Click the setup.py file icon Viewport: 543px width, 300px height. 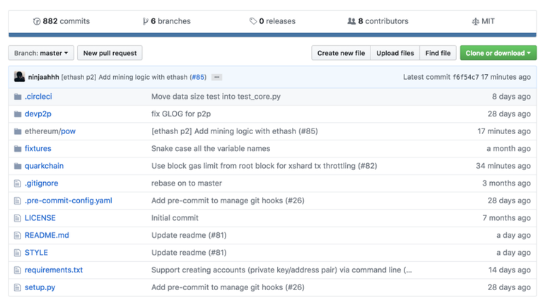[18, 287]
